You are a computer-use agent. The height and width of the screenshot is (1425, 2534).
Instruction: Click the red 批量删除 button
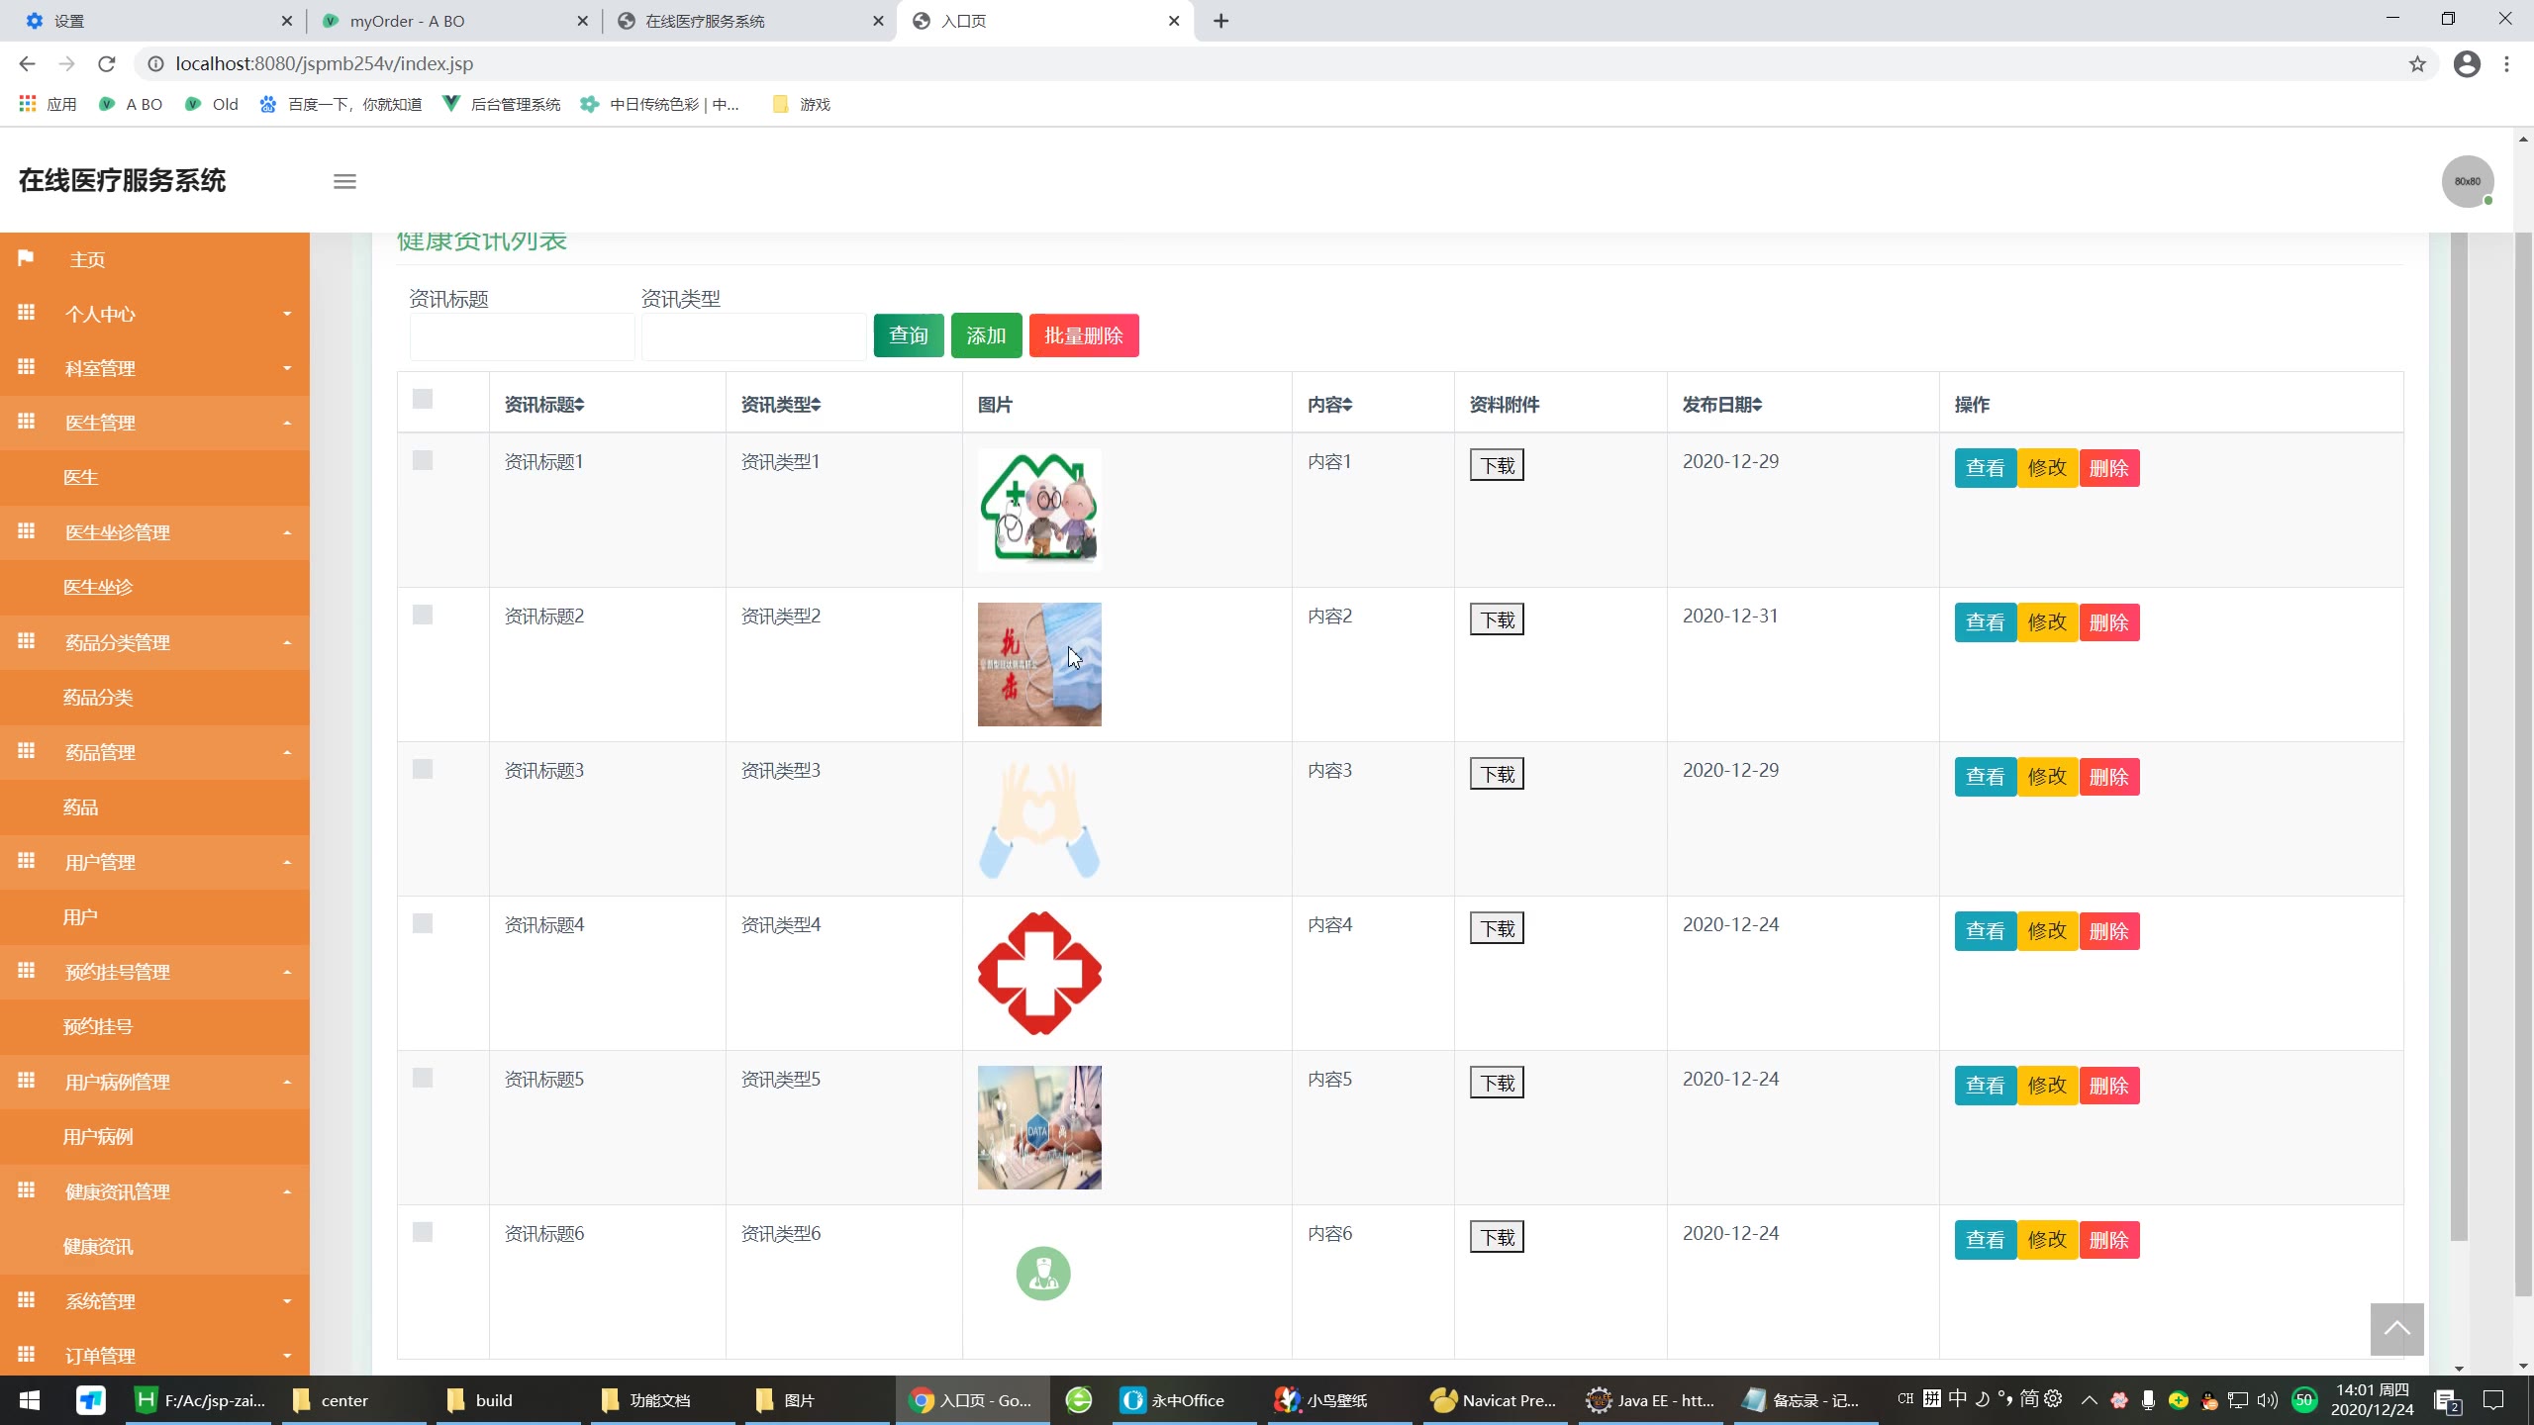pyautogui.click(x=1083, y=335)
